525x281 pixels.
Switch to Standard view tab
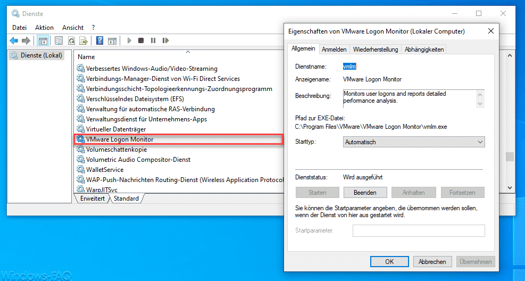click(x=126, y=199)
